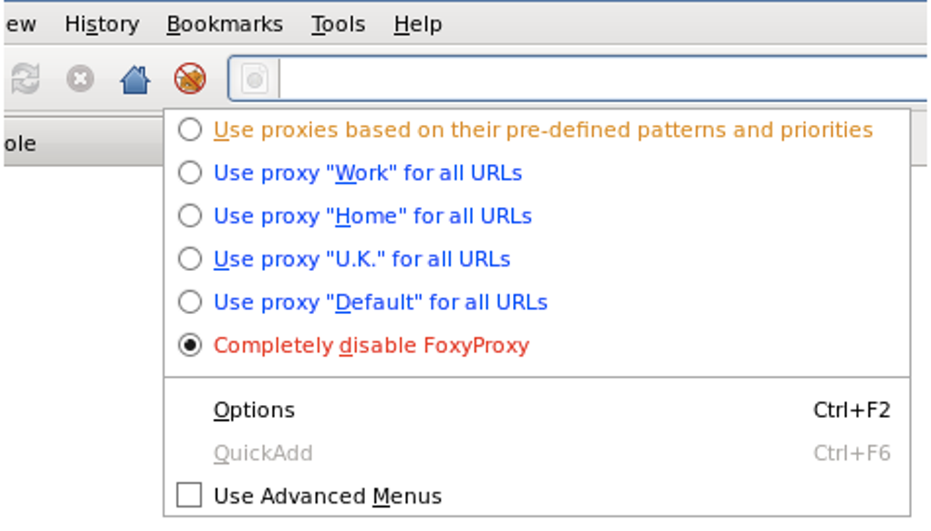Open the Help menu
The width and height of the screenshot is (931, 531).
coord(418,25)
